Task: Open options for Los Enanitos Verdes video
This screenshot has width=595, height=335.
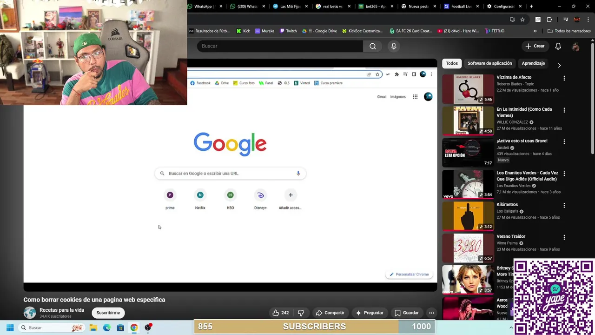Action: [564, 174]
